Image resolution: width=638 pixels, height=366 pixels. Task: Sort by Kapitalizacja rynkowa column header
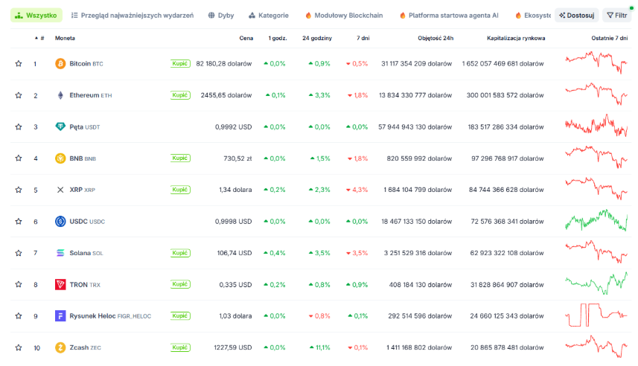click(516, 38)
